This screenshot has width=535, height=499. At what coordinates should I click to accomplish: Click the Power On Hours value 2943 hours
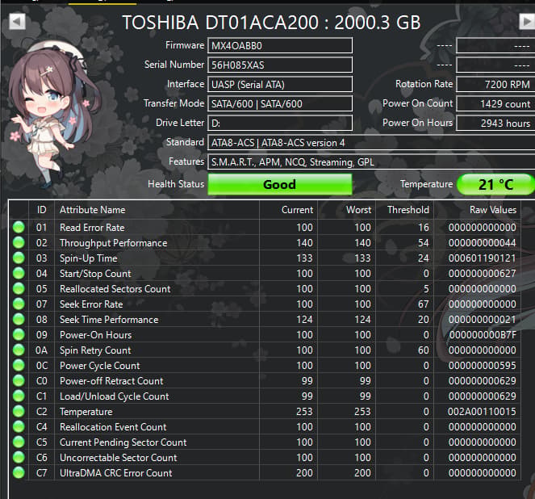495,123
